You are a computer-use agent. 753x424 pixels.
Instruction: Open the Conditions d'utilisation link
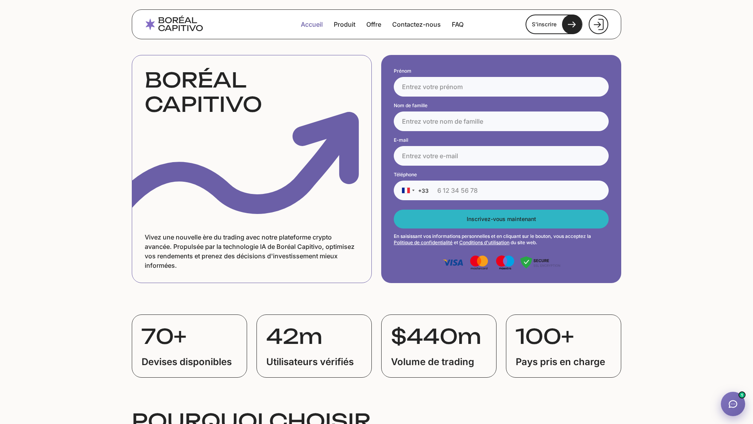[x=484, y=243]
